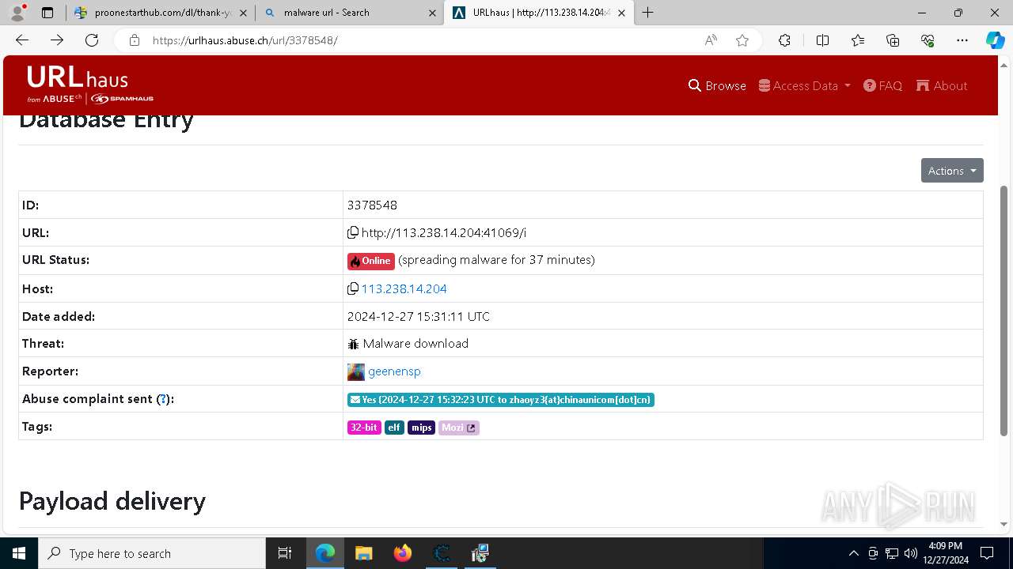Open Task View on taskbar

285,553
